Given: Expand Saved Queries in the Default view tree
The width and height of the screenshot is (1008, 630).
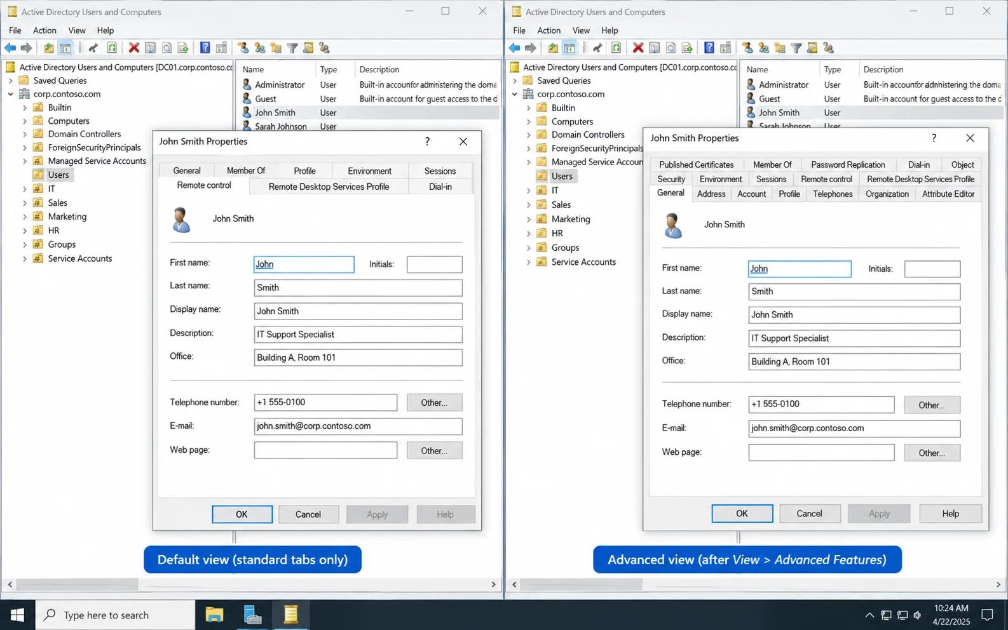Looking at the screenshot, I should click(x=10, y=81).
